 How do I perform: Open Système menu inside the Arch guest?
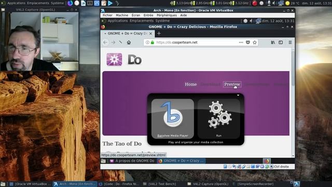[x=162, y=21]
